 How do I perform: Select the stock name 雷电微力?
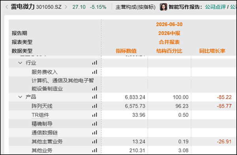click(x=23, y=7)
